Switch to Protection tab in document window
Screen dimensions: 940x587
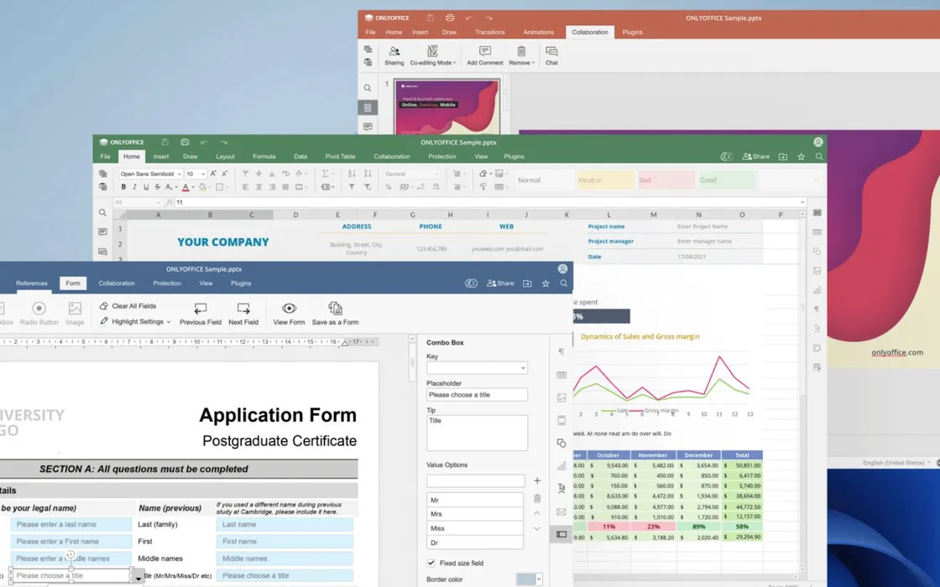pos(167,283)
